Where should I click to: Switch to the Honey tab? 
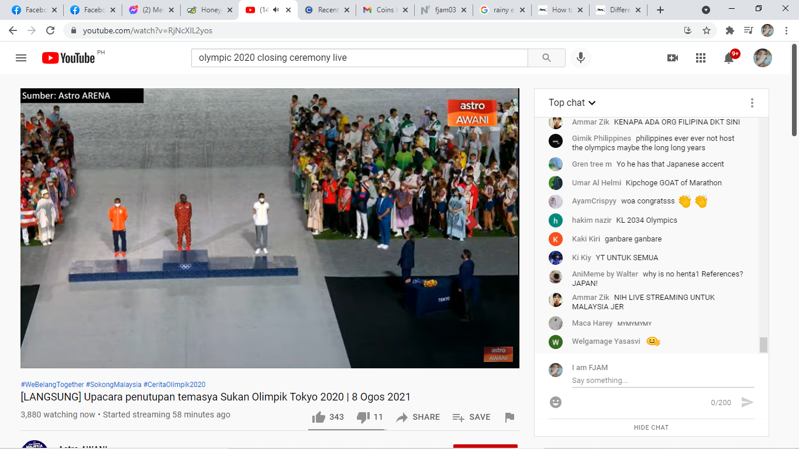pos(209,10)
